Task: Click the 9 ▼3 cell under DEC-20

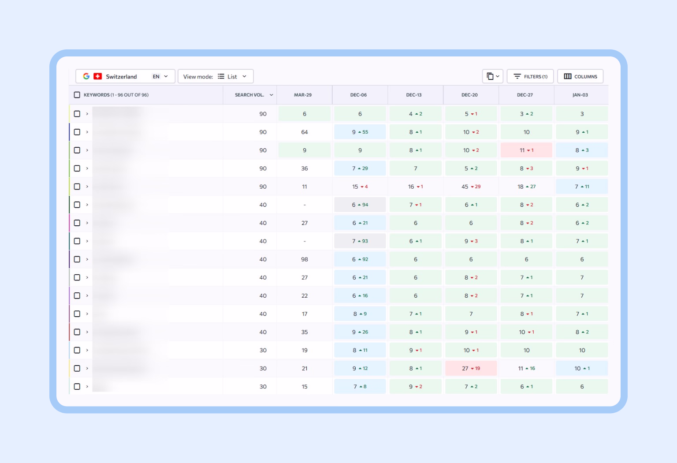Action: point(471,241)
